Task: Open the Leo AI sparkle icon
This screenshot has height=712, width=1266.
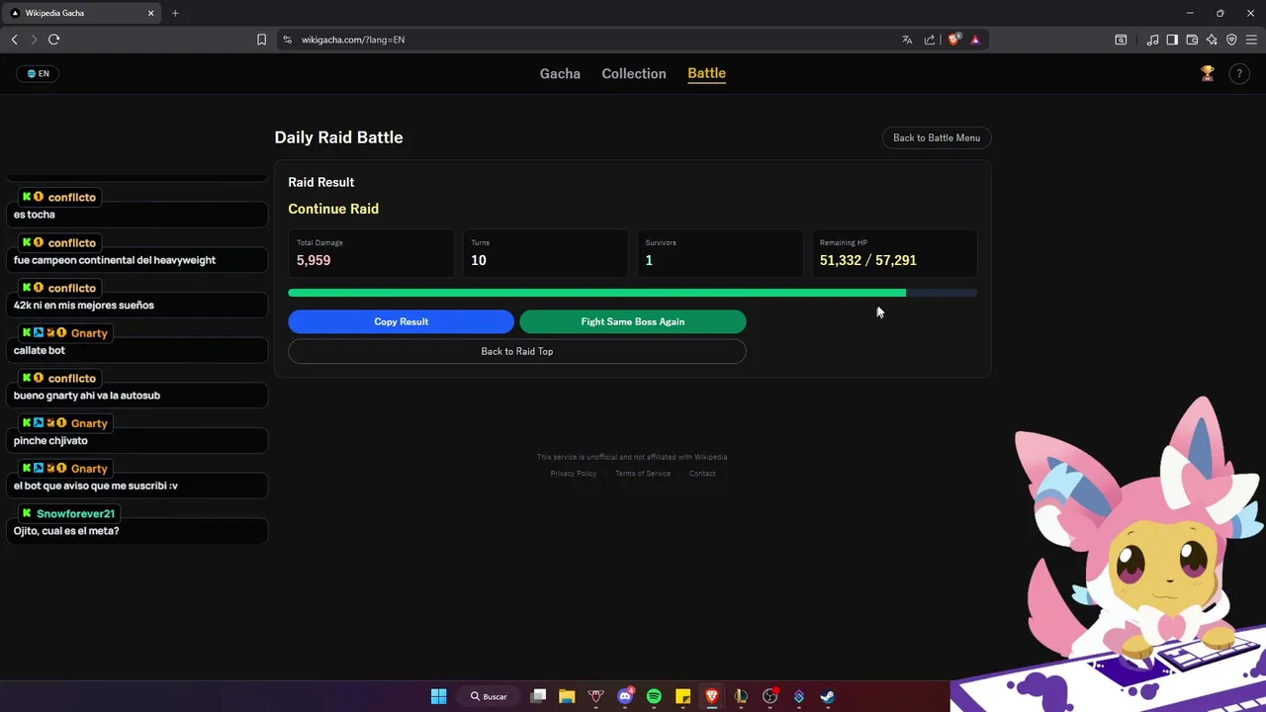Action: point(1212,40)
